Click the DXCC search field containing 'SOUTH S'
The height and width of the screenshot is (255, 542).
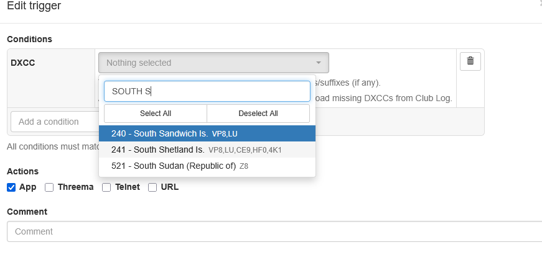(x=207, y=91)
